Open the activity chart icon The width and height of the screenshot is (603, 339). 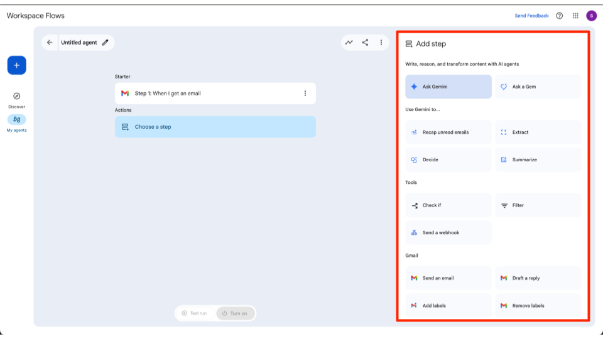click(349, 43)
